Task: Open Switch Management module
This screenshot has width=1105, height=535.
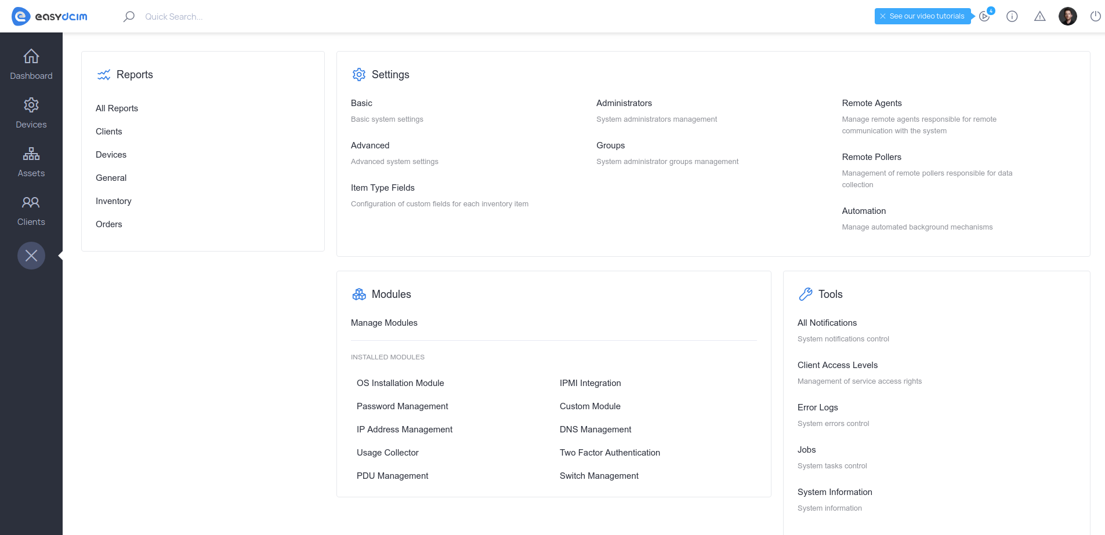Action: point(599,476)
